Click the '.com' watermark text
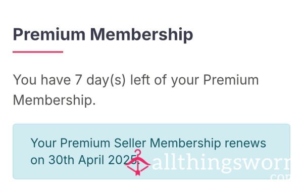Image resolution: width=303 pixels, height=190 pixels. [280, 177]
